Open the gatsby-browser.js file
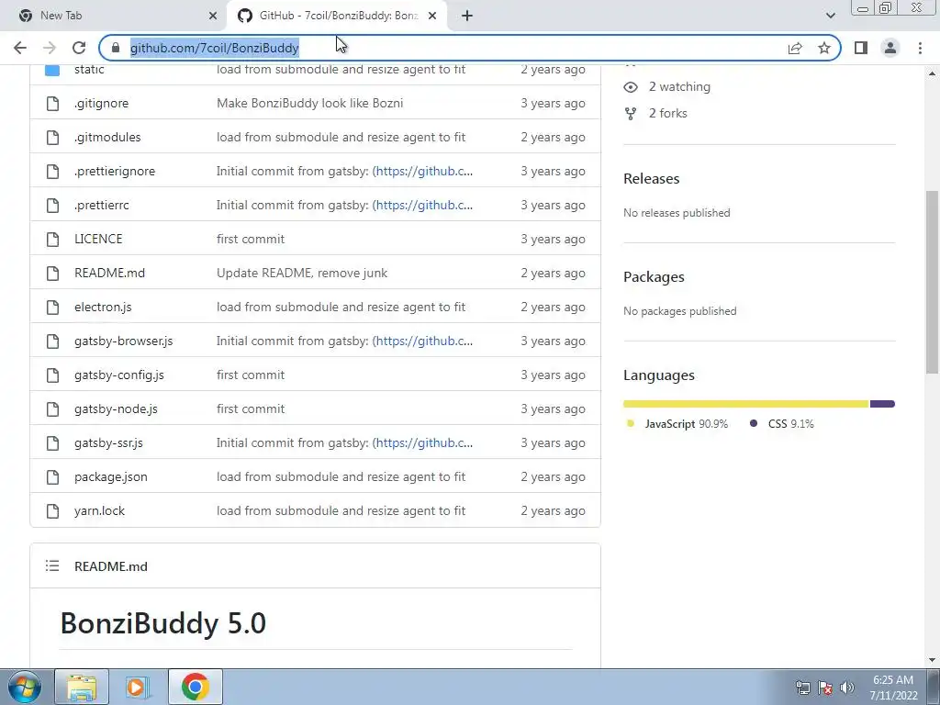940x705 pixels. point(124,341)
